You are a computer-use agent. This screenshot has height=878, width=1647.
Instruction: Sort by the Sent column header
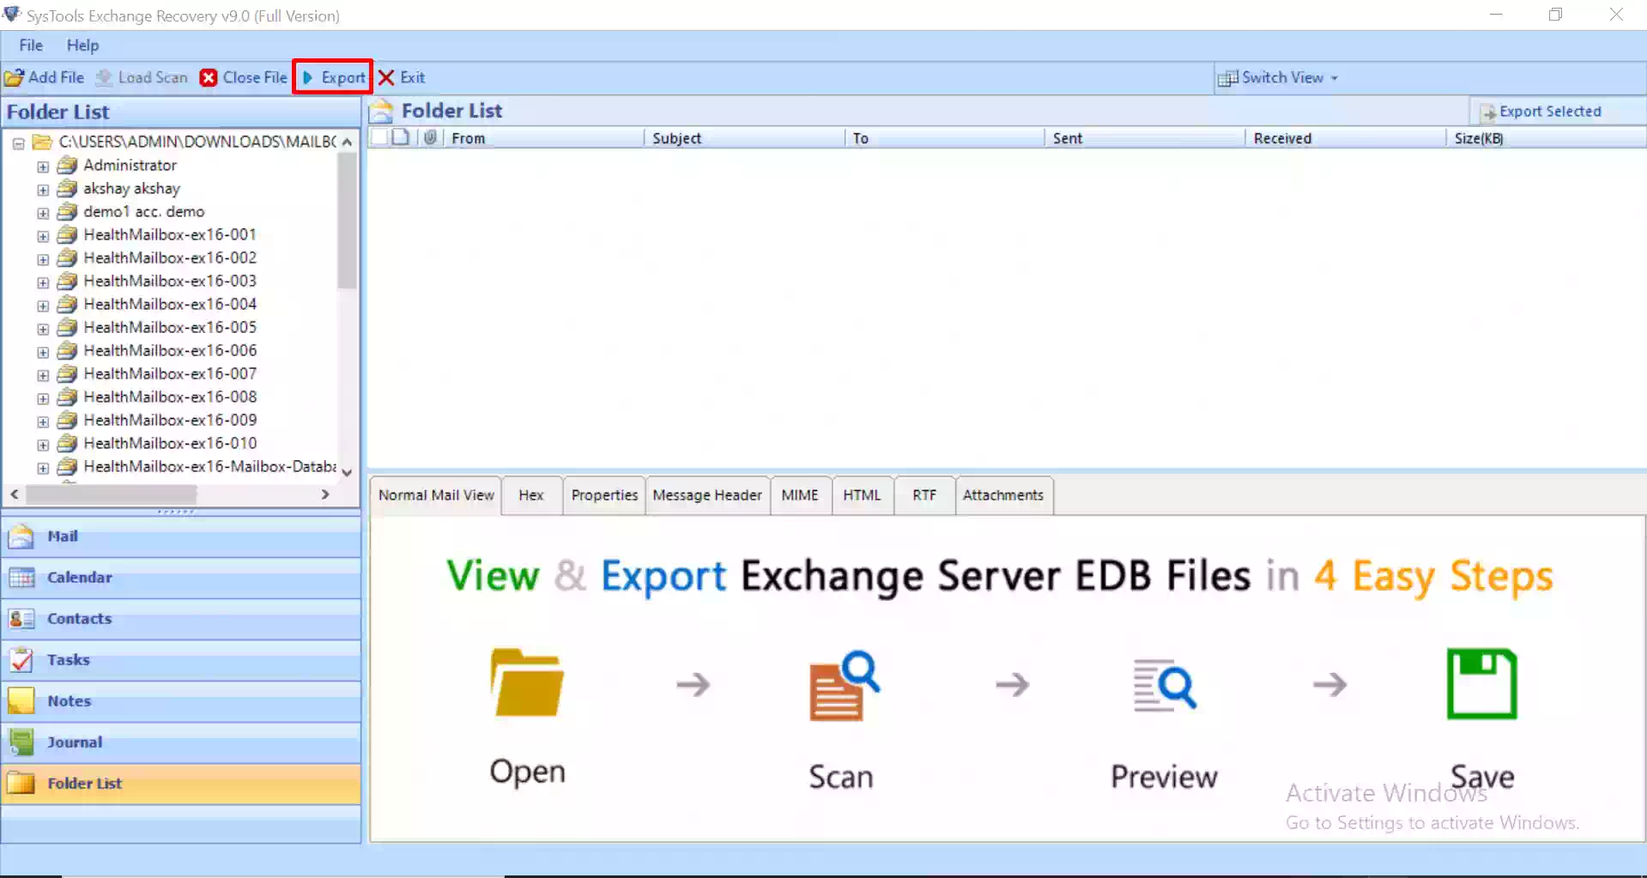tap(1146, 138)
